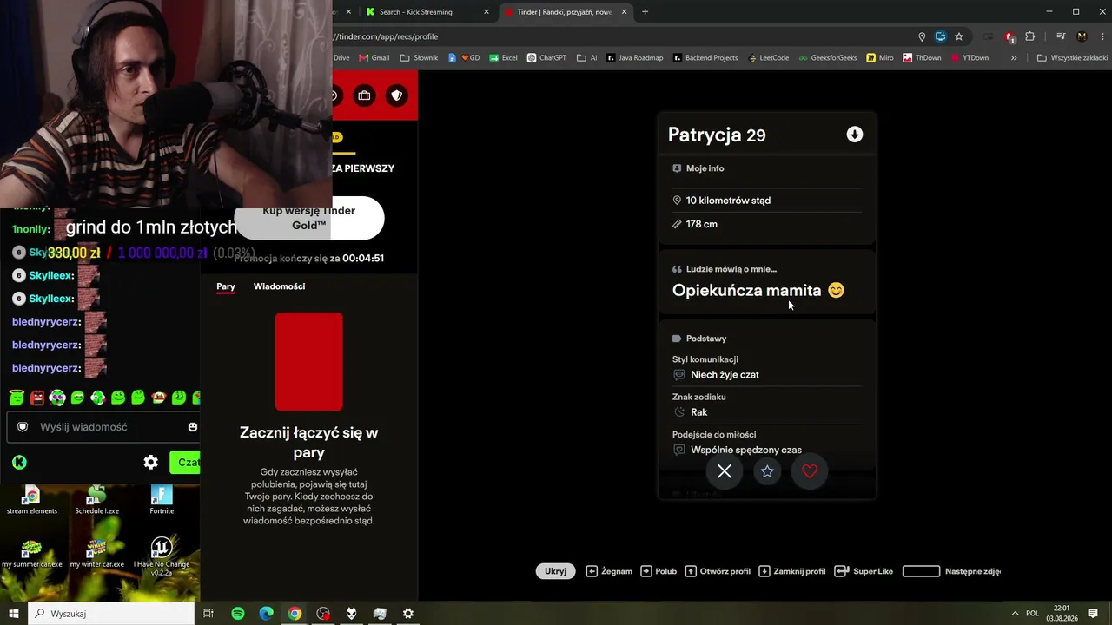Open I Have No Change desktop shortcut
The image size is (1112, 625).
[x=162, y=556]
